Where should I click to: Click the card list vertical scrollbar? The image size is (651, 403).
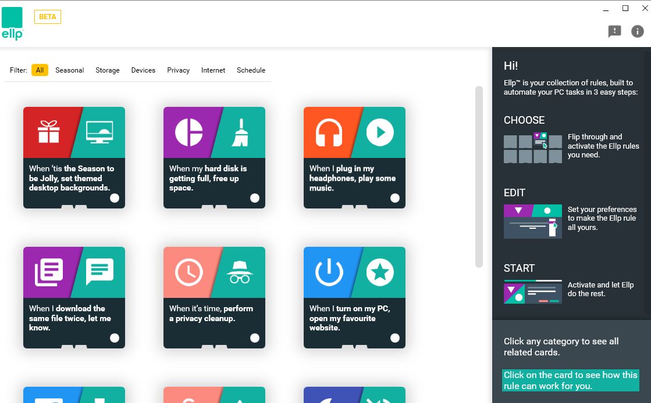tap(479, 177)
